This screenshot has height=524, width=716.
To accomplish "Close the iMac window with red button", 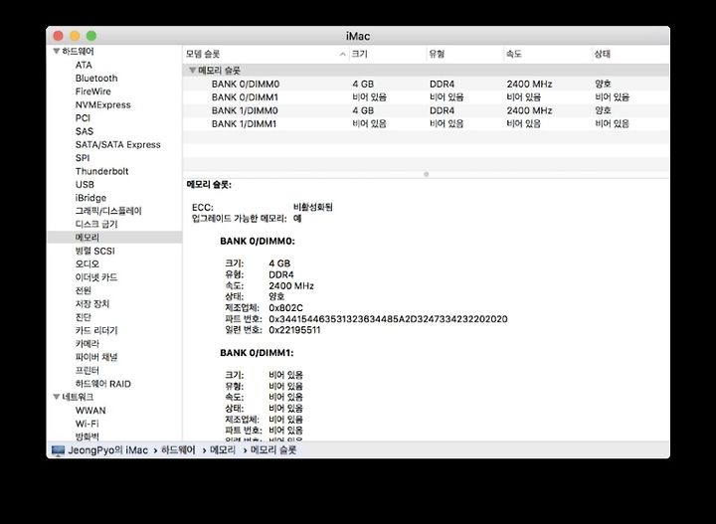I will pyautogui.click(x=58, y=35).
